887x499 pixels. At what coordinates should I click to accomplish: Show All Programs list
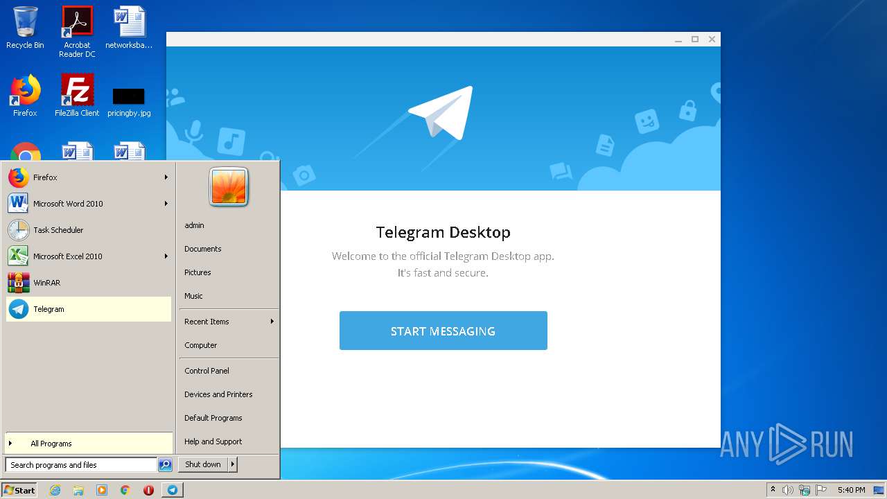[88, 444]
